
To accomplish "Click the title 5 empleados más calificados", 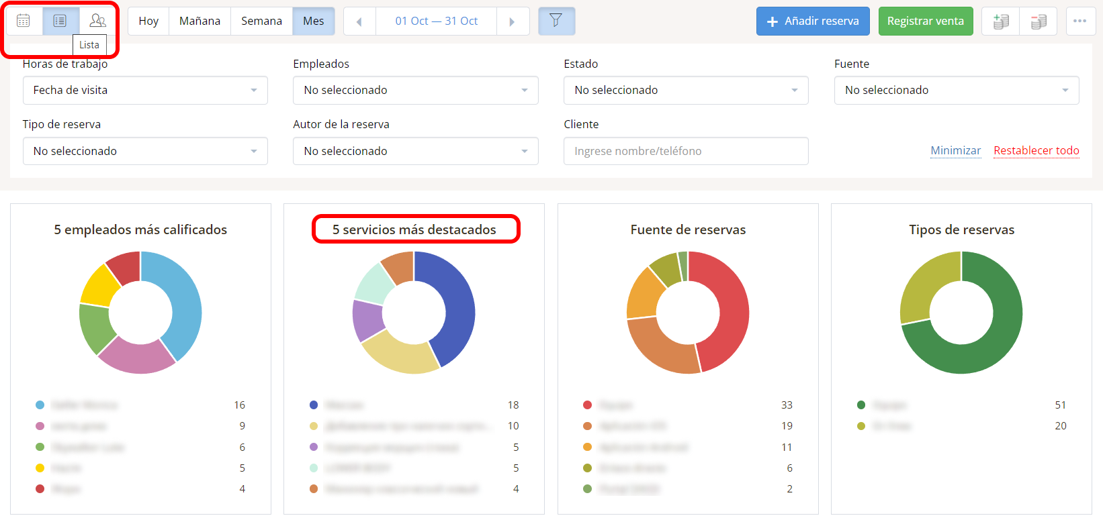I will click(140, 229).
